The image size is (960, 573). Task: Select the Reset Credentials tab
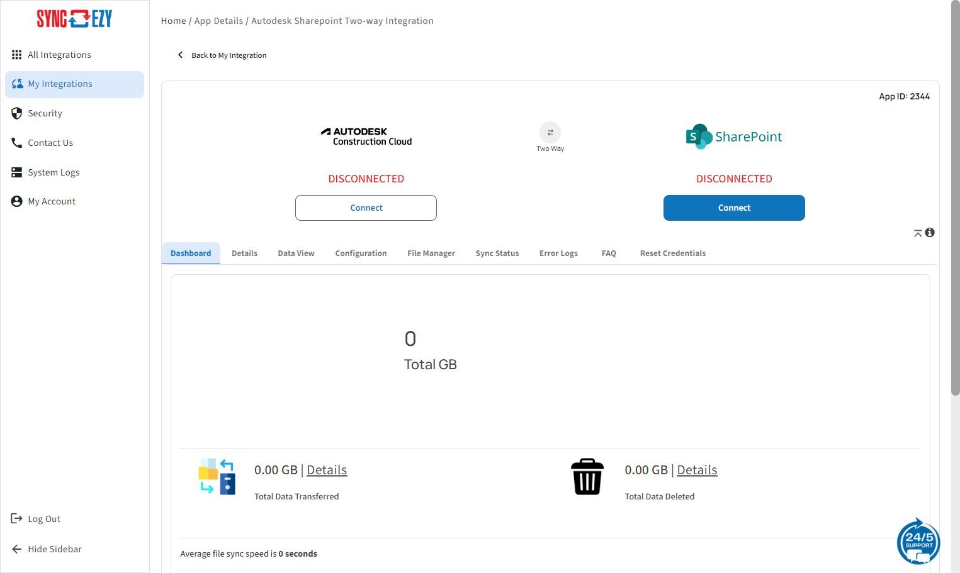tap(673, 253)
